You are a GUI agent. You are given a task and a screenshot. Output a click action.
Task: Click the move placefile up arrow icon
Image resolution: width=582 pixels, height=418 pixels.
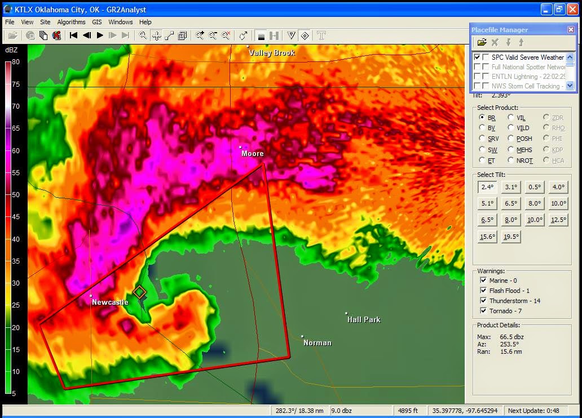pyautogui.click(x=521, y=42)
